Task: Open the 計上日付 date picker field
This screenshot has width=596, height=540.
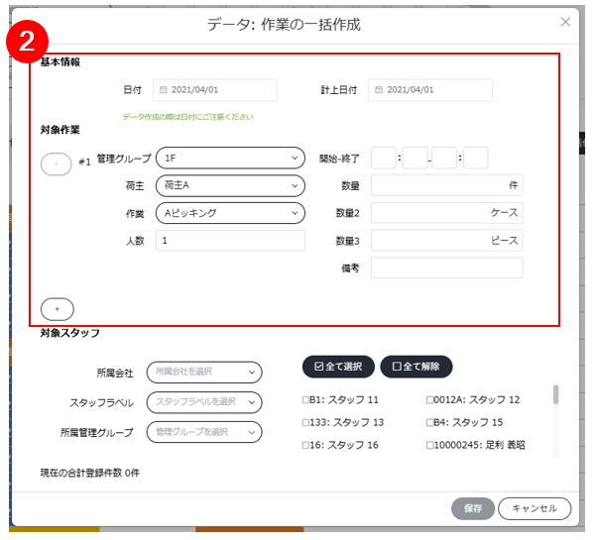Action: [x=430, y=90]
